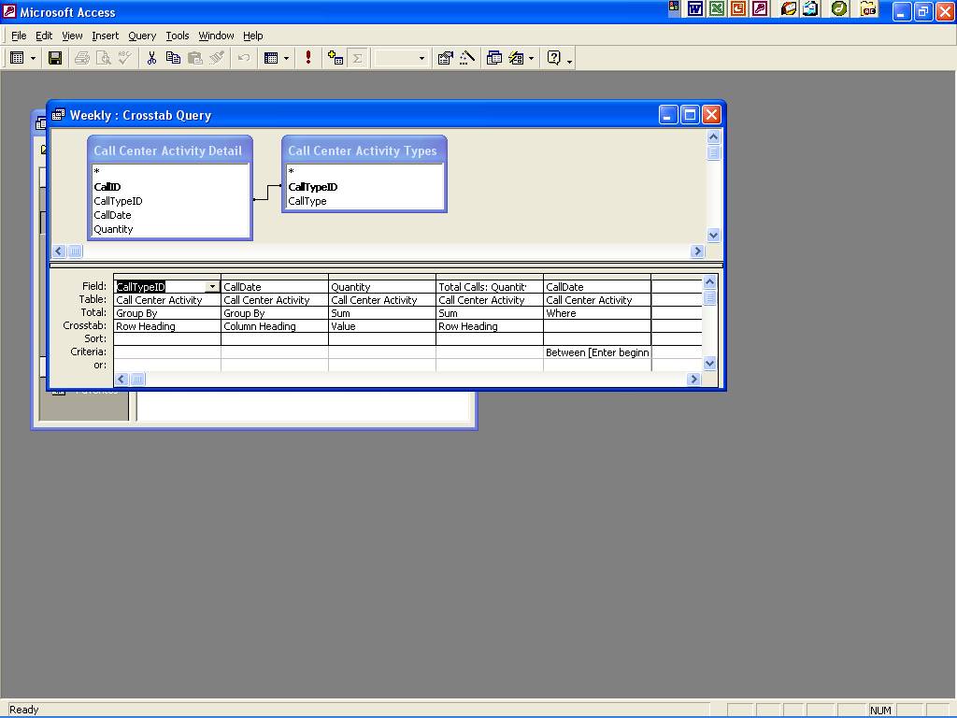Image resolution: width=957 pixels, height=718 pixels.
Task: Click the Show Table icon
Action: [336, 58]
